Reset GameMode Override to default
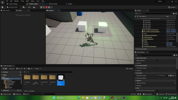Image resolution: width=178 pixels, height=100 pixels. tap(175, 76)
